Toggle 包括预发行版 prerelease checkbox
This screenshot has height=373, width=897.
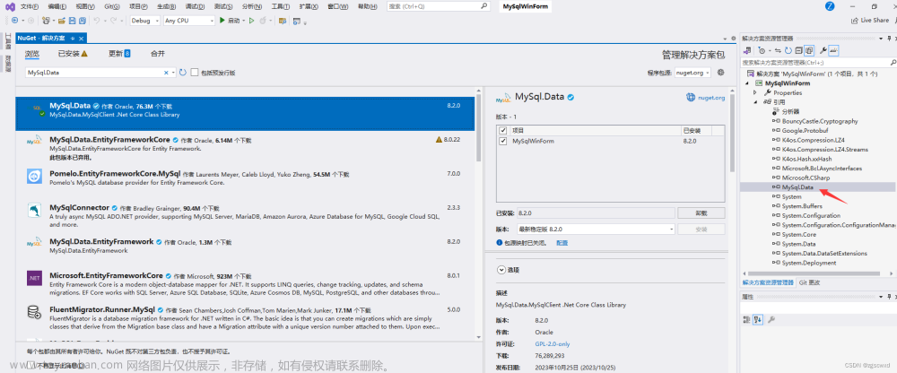pyautogui.click(x=195, y=73)
